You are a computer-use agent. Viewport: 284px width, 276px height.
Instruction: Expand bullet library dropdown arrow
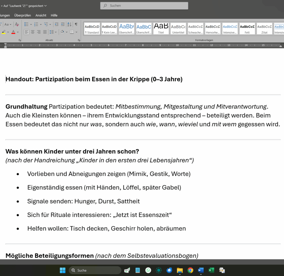[31, 24]
